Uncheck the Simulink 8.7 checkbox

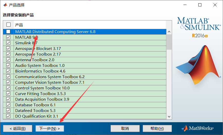point(8,43)
